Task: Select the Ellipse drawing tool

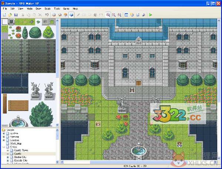Action: click(90, 15)
